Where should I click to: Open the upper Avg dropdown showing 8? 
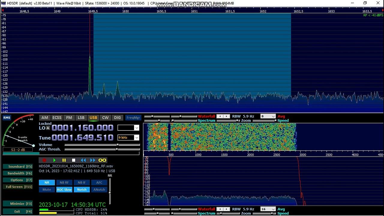tap(273, 116)
